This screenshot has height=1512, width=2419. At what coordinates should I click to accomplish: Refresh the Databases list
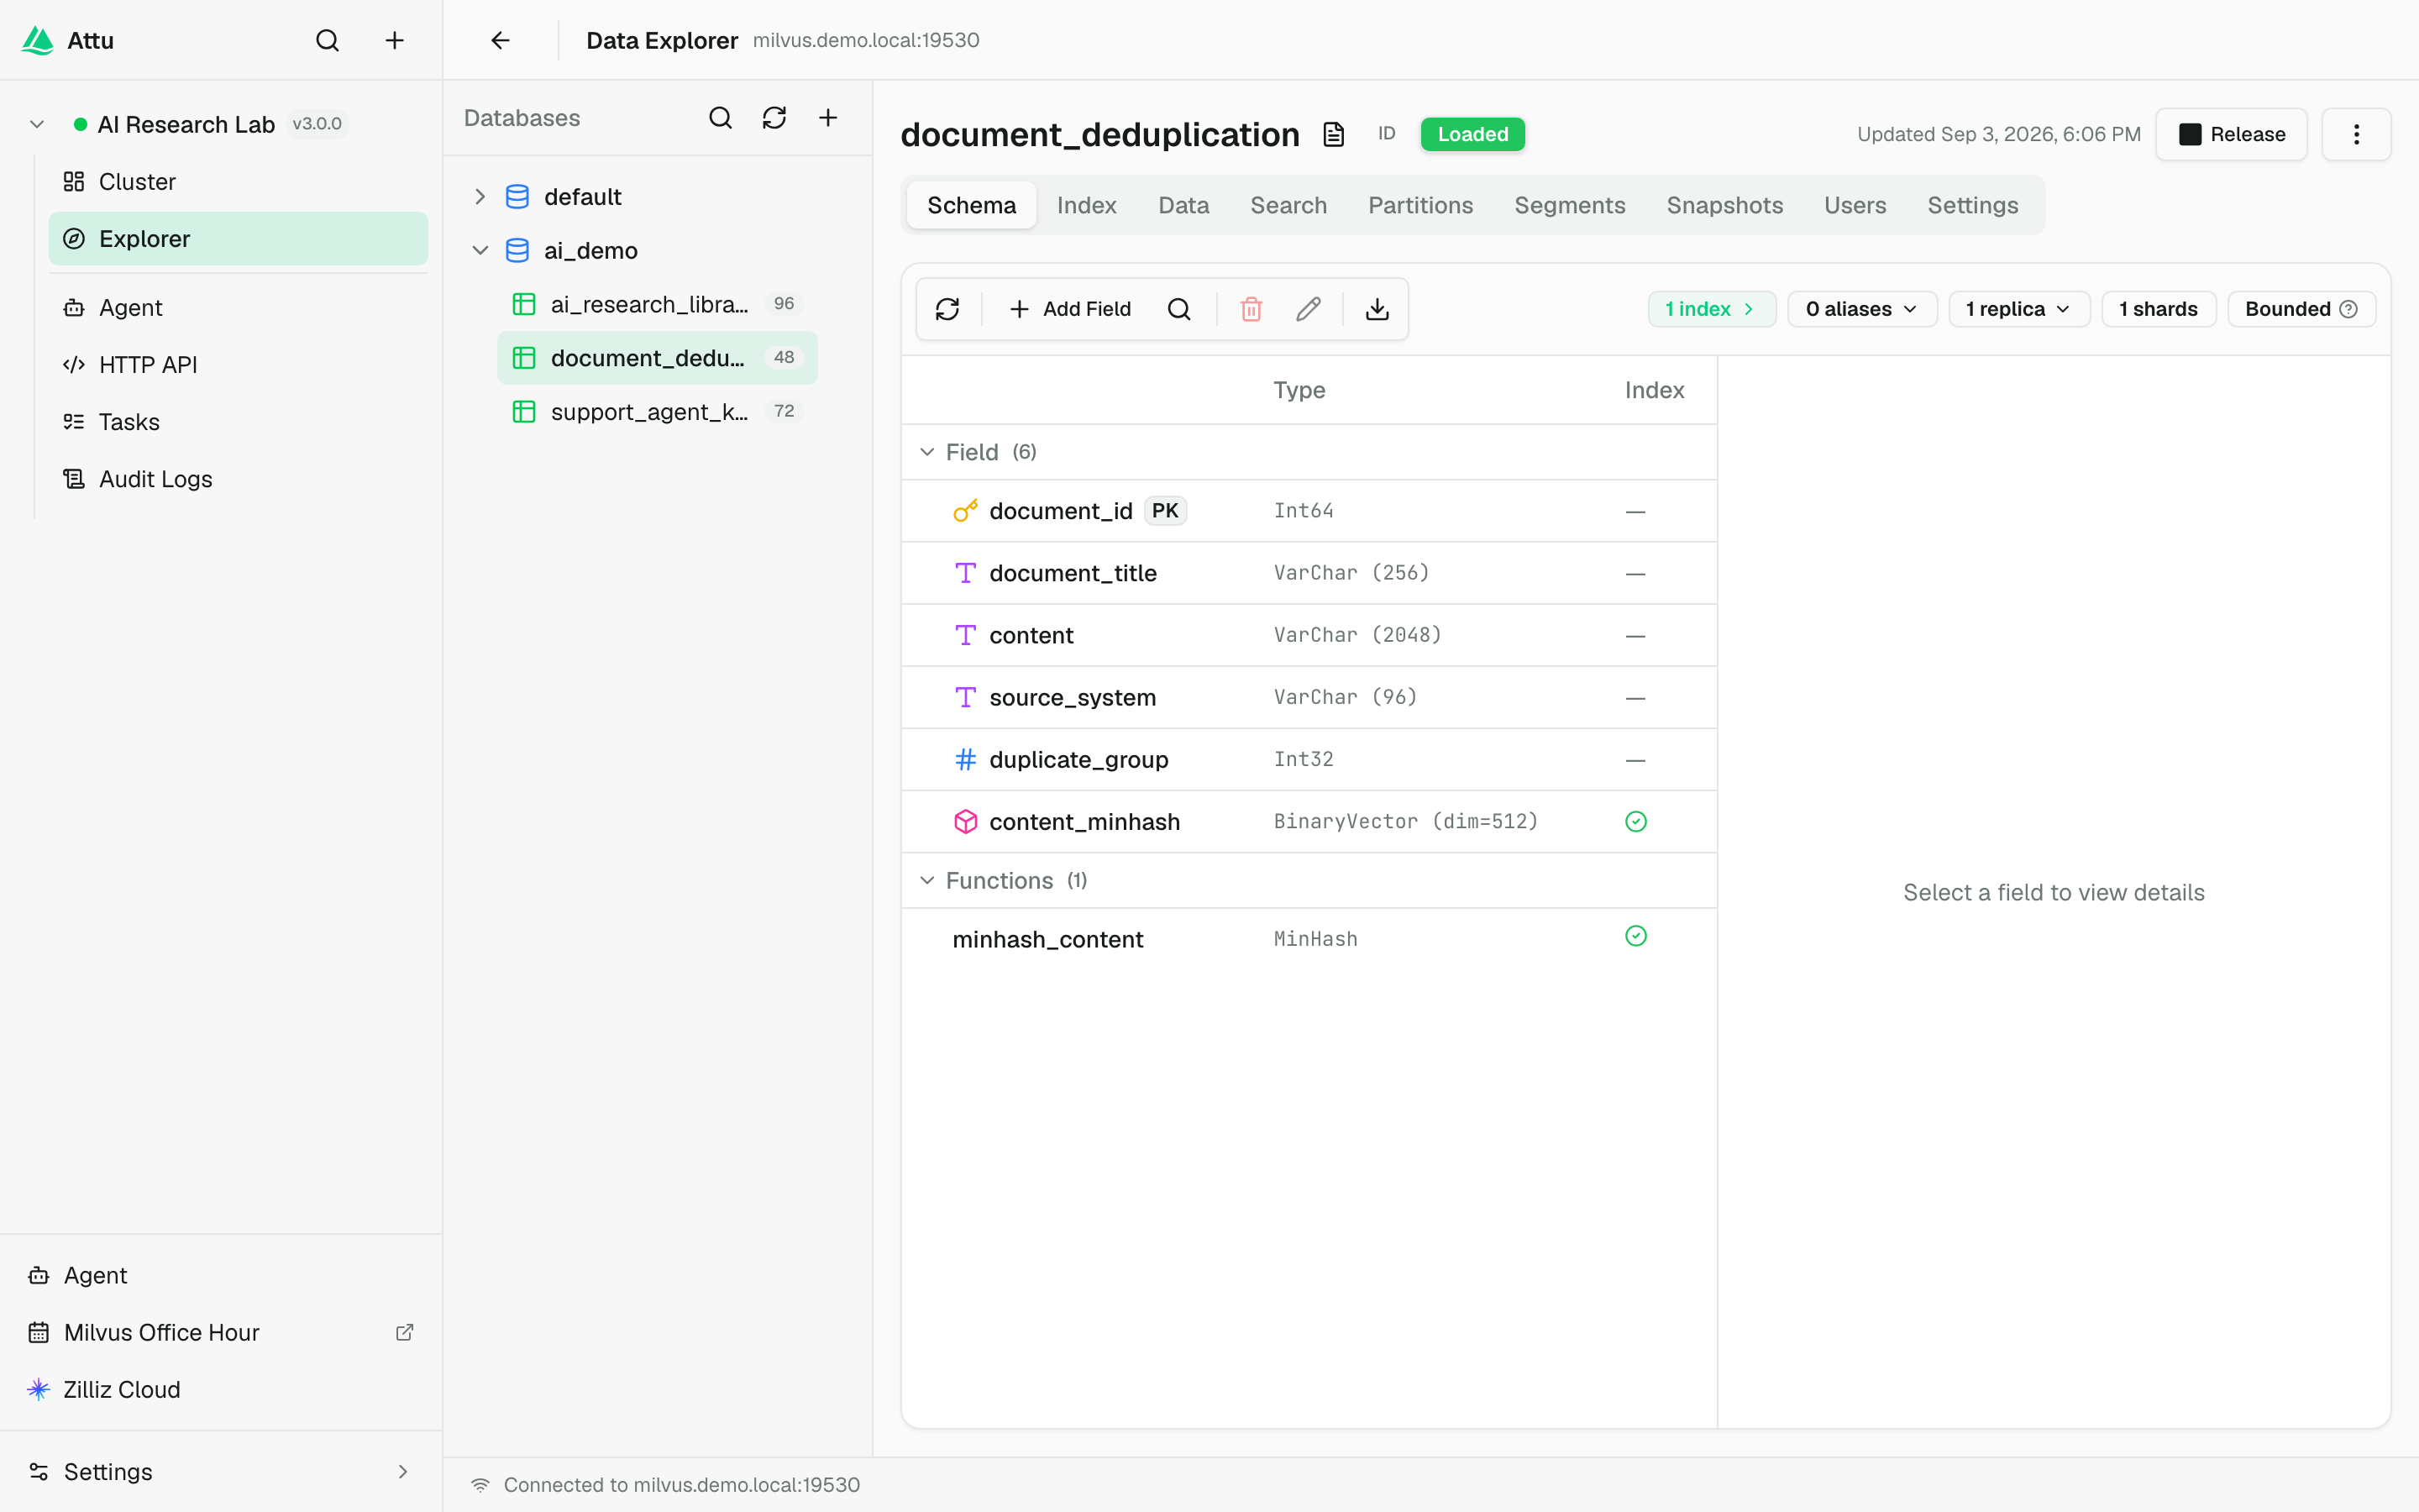[774, 118]
